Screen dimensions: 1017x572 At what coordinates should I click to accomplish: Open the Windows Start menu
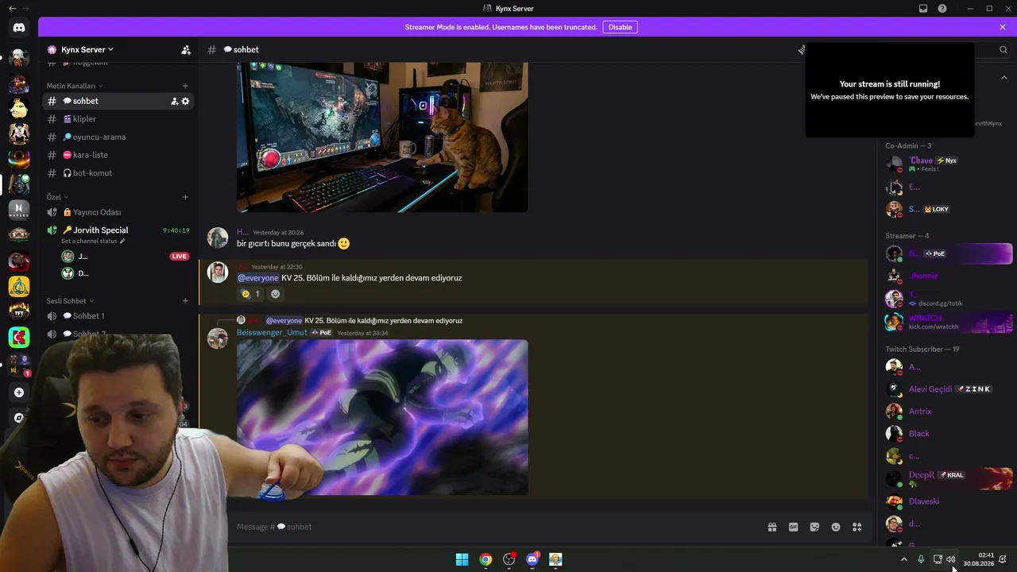click(x=462, y=559)
